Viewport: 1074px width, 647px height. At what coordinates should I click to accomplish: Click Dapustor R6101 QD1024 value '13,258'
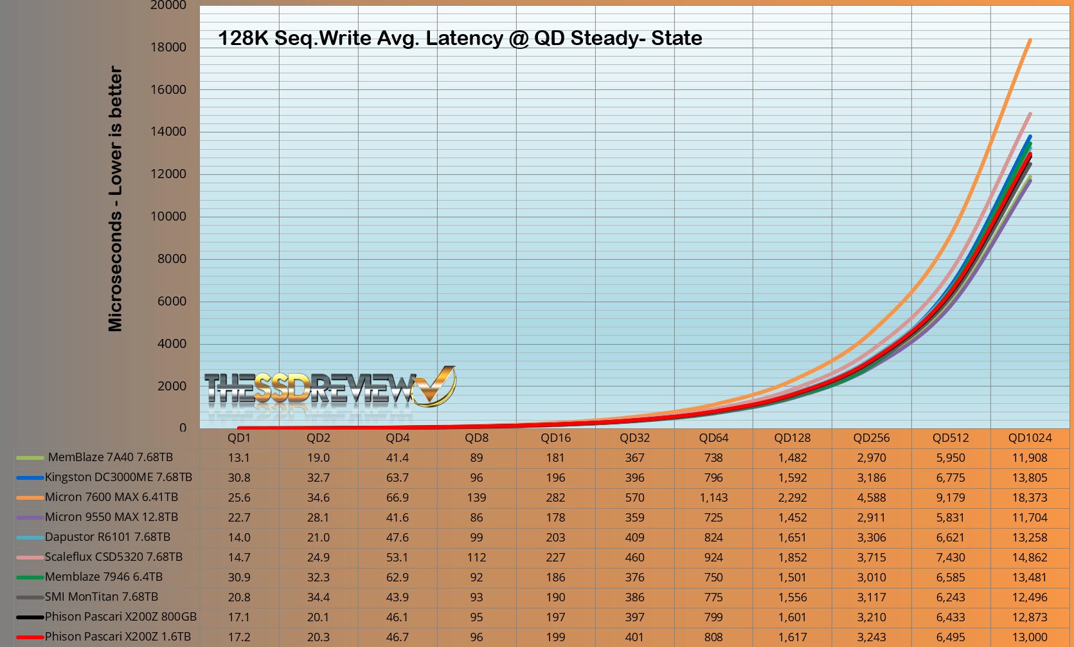point(1030,538)
